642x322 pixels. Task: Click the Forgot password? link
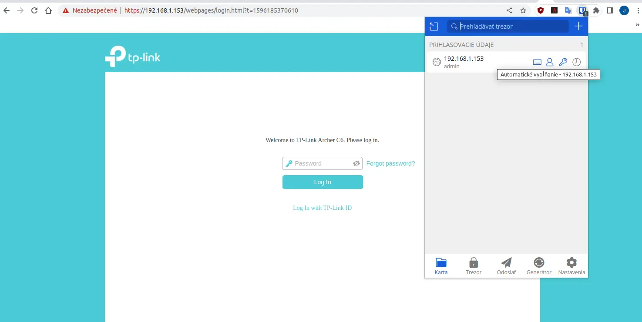(390, 163)
